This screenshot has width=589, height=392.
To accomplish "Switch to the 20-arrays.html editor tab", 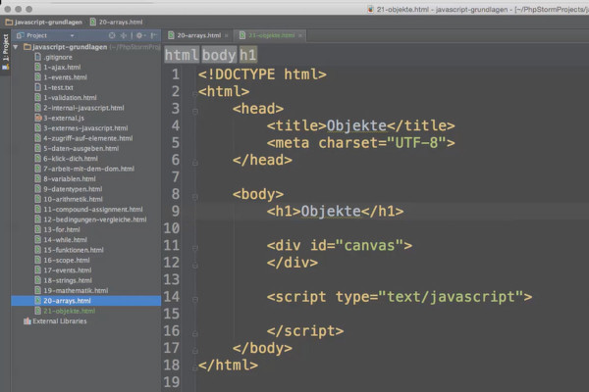I will click(198, 35).
